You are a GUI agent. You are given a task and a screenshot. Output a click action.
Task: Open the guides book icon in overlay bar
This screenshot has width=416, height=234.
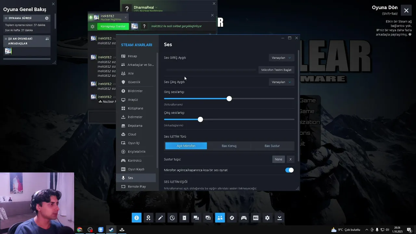tap(184, 218)
